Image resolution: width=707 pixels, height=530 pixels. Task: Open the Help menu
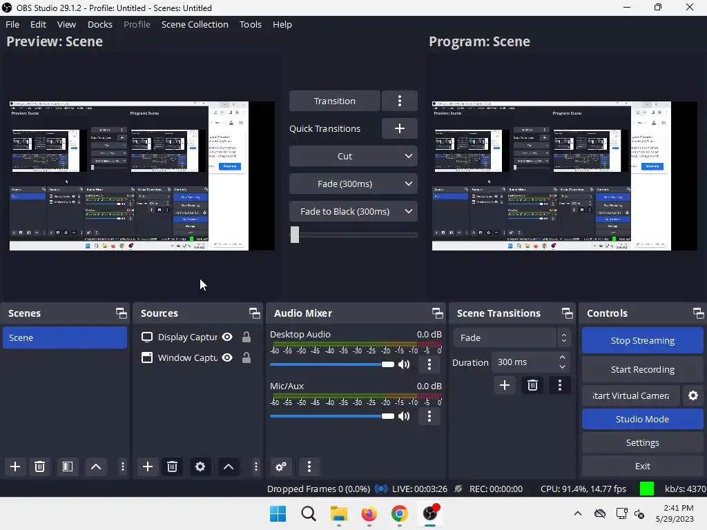click(x=282, y=24)
